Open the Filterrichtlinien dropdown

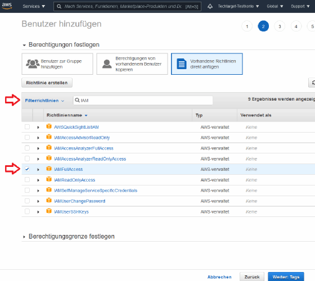[44, 101]
